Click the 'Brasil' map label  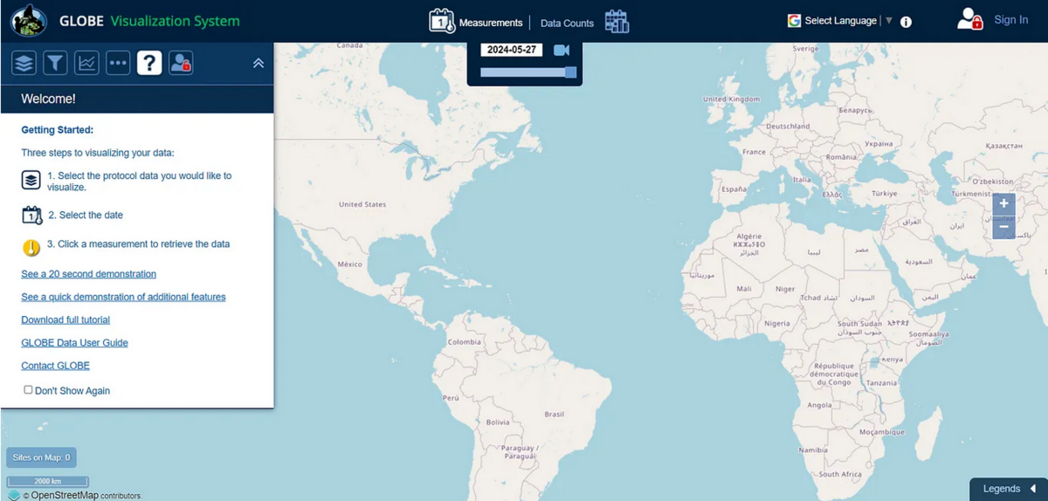click(x=554, y=414)
